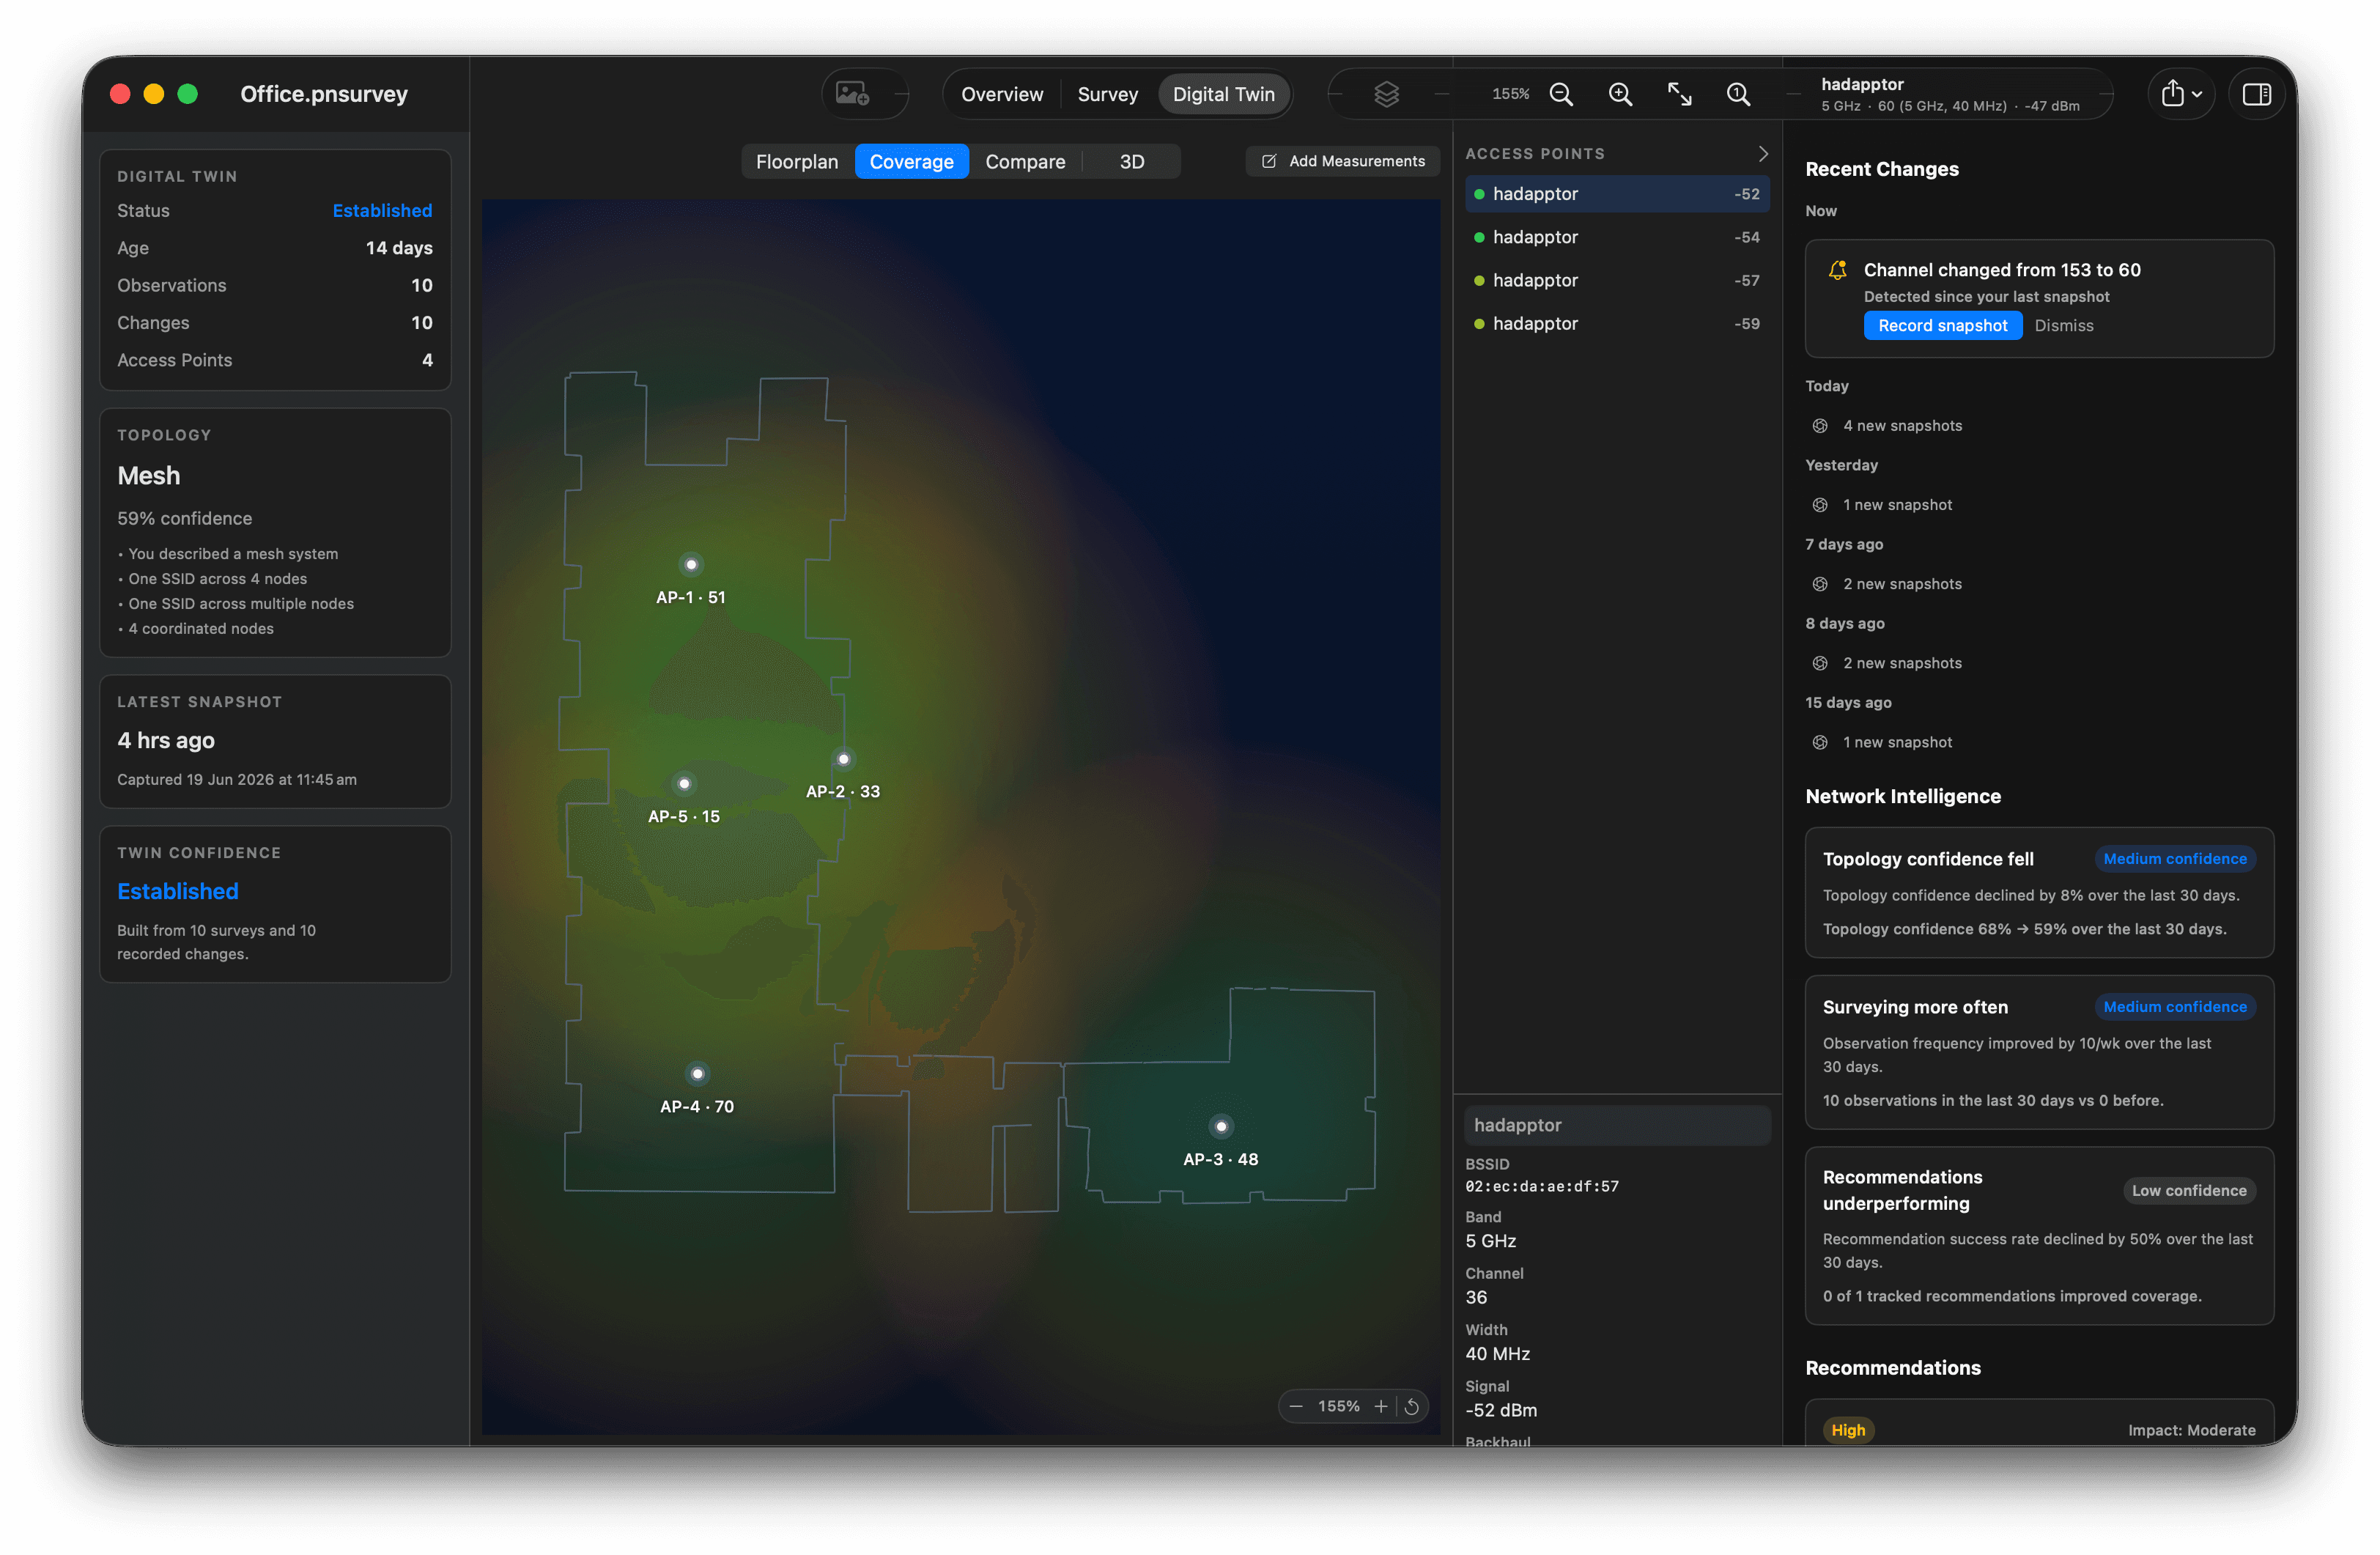This screenshot has width=2380, height=1555.
Task: Select hadapptor access point with -52 signal
Action: tap(1617, 194)
